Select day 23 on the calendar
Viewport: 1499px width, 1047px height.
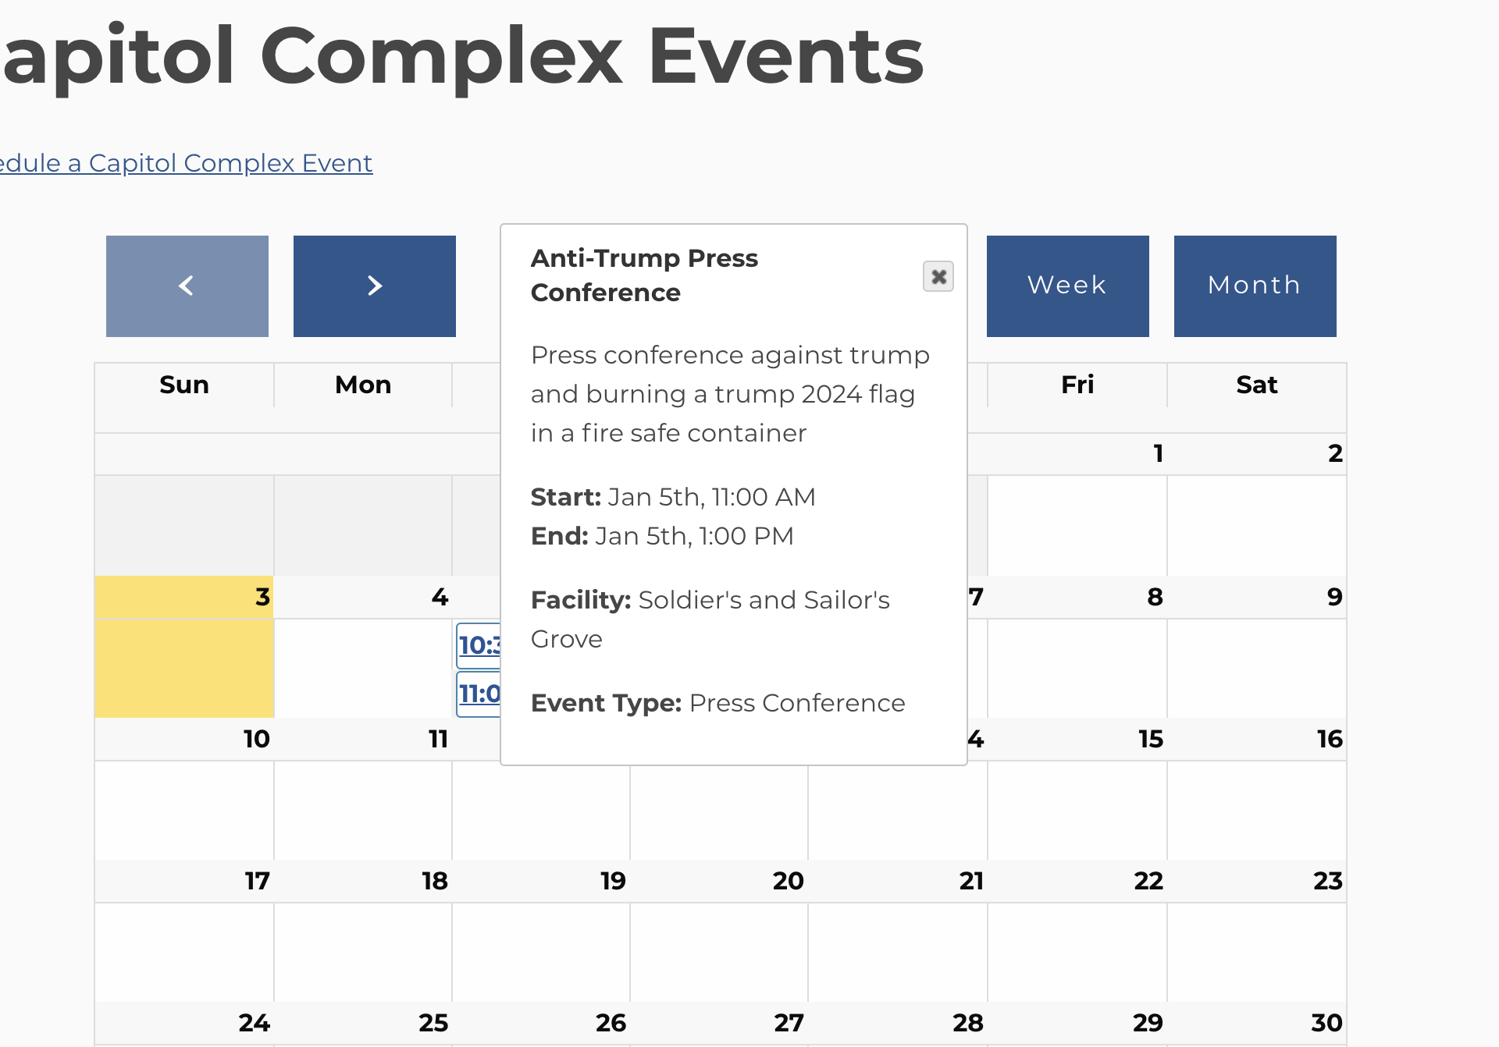coord(1327,881)
